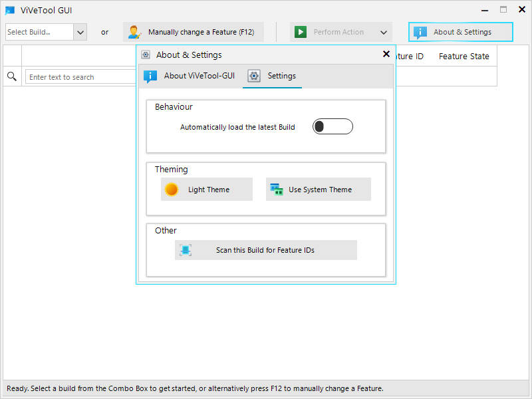Close the About & Settings dialog
The width and height of the screenshot is (532, 399).
point(386,55)
